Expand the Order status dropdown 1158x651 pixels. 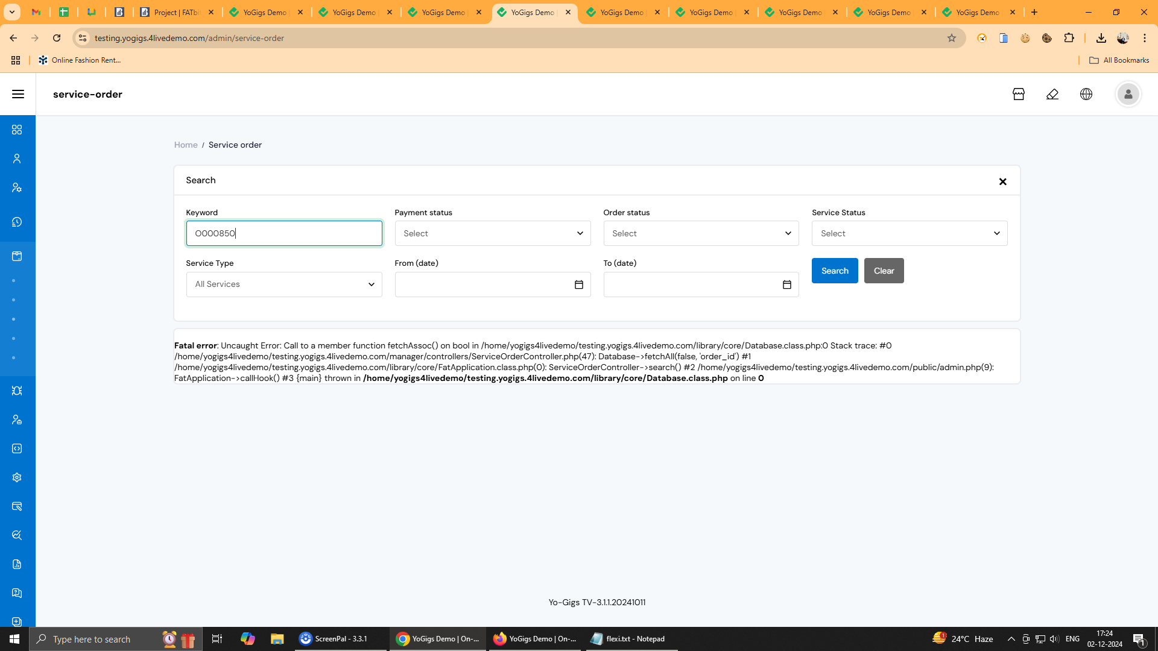pos(701,233)
